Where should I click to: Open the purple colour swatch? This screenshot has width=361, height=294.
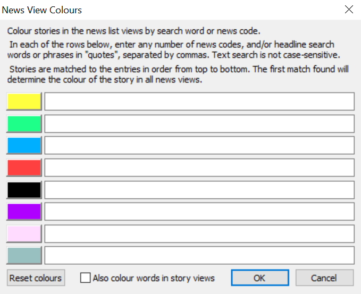24,212
